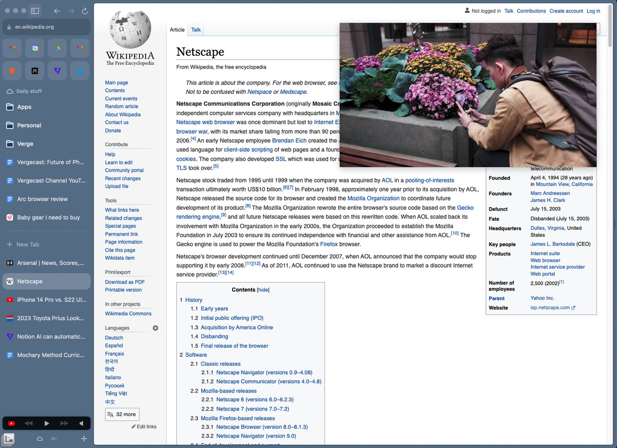Open the Google Drive pinned favorite
Viewport: 617px width, 448px height.
click(57, 48)
